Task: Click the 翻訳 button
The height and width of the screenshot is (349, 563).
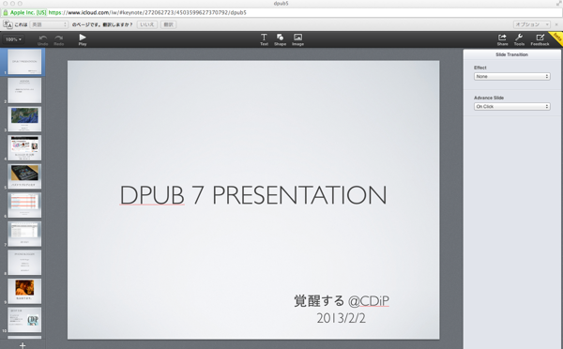Action: [x=168, y=24]
